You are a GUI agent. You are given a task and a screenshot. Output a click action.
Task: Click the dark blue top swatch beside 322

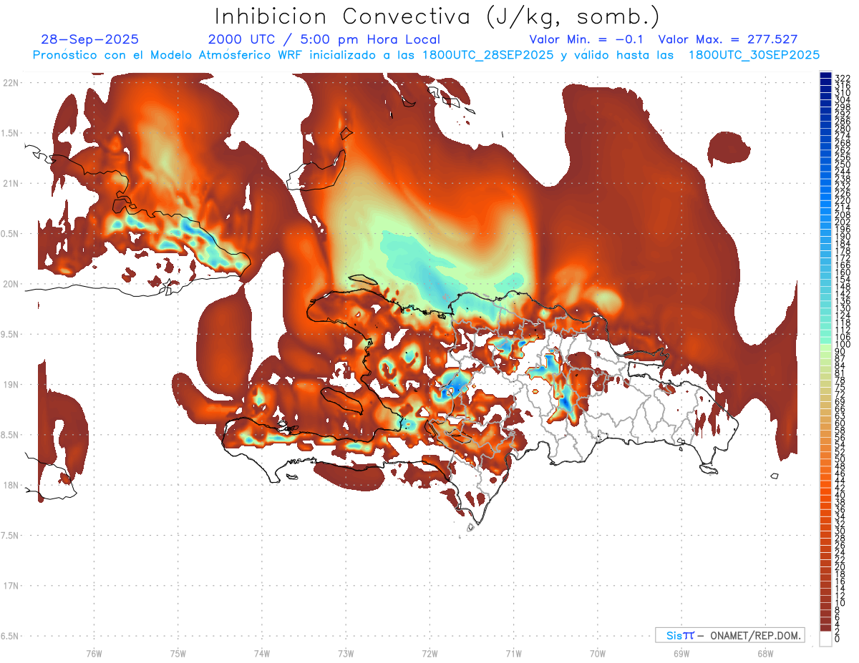pyautogui.click(x=825, y=77)
